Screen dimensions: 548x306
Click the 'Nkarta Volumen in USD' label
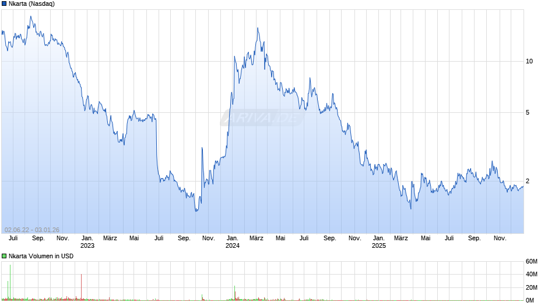[41, 256]
